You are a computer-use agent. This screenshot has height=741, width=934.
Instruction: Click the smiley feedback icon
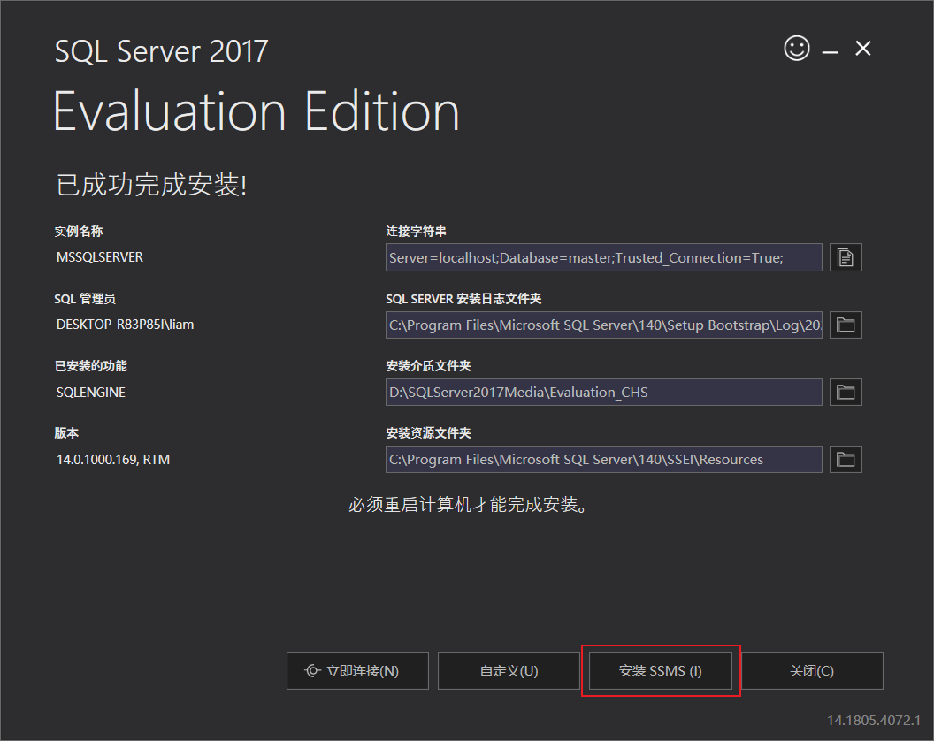796,49
